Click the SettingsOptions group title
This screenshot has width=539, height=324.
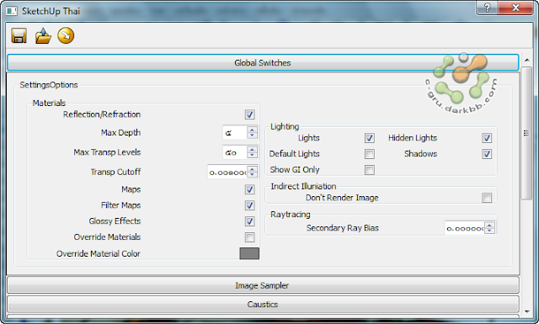tap(49, 85)
